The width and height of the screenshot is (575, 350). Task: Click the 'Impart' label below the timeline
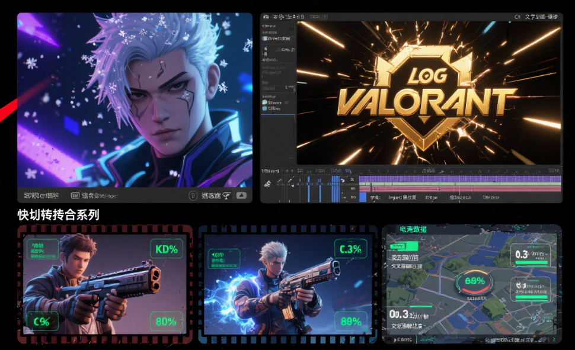point(395,198)
